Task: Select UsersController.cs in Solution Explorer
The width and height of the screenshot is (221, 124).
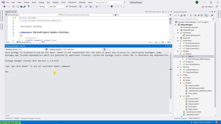Action: tap(192, 49)
